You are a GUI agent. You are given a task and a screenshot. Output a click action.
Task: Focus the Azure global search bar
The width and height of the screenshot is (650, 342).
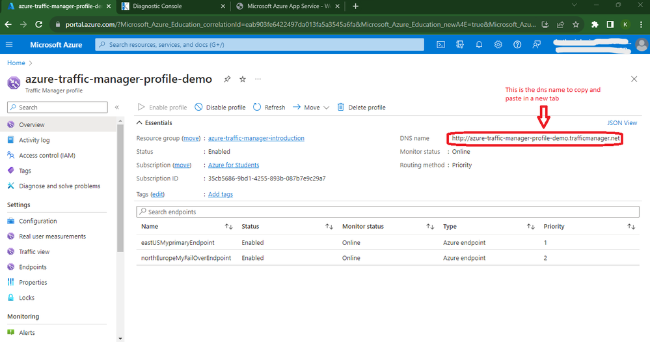[260, 44]
